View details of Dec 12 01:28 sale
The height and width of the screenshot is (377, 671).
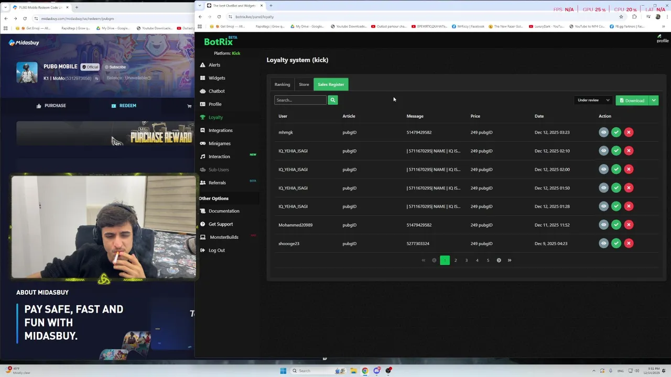(x=603, y=206)
